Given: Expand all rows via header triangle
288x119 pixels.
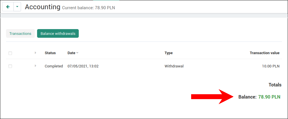Looking at the screenshot, I should [35, 53].
